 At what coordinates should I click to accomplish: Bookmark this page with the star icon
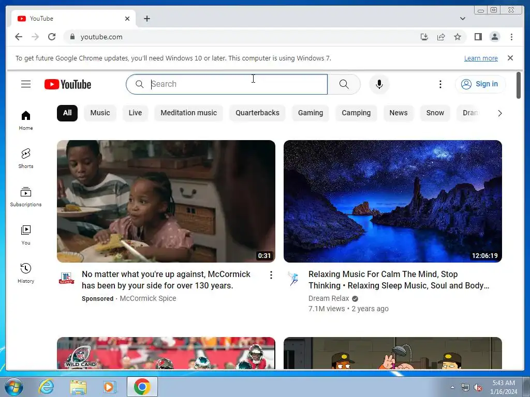458,37
